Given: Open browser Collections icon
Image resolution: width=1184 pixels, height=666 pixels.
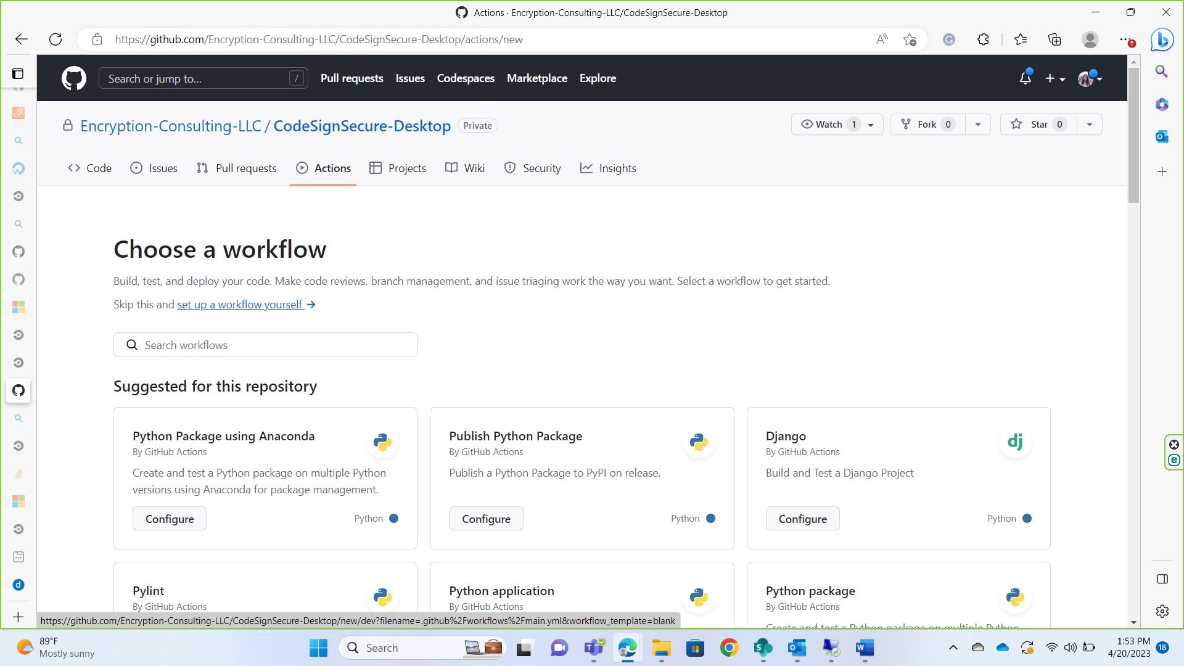Looking at the screenshot, I should click(x=1054, y=39).
